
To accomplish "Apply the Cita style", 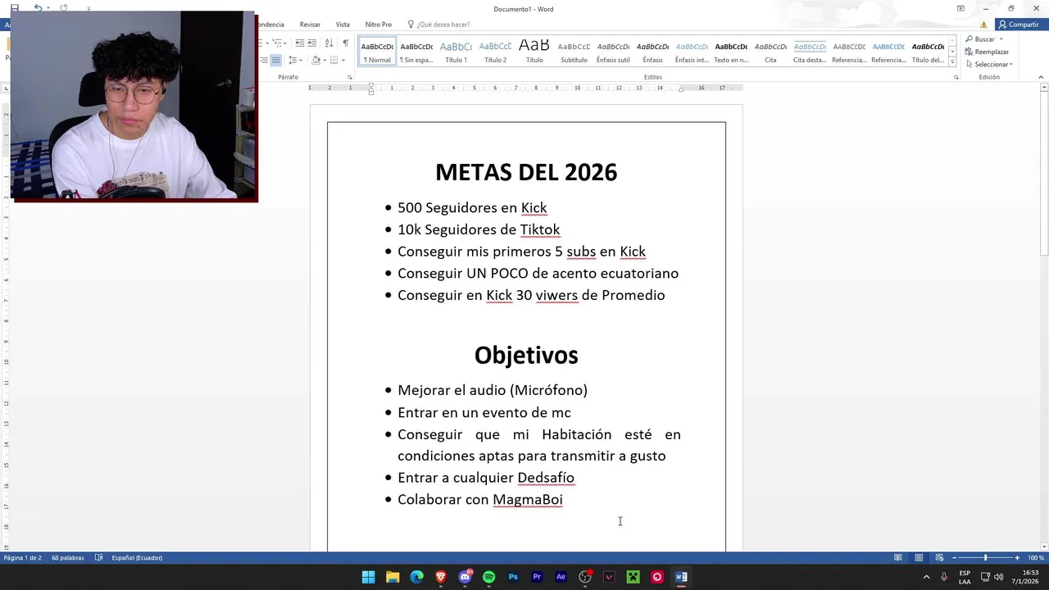I will pos(770,51).
